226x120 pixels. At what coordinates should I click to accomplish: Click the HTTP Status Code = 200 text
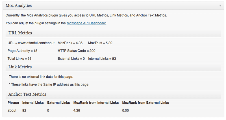click(77, 51)
